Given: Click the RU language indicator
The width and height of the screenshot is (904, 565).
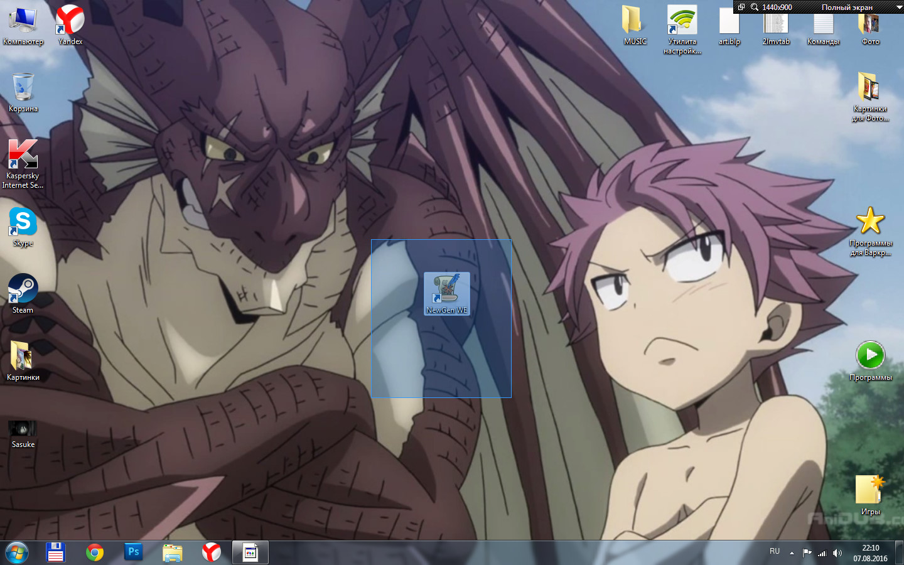Looking at the screenshot, I should [x=775, y=551].
